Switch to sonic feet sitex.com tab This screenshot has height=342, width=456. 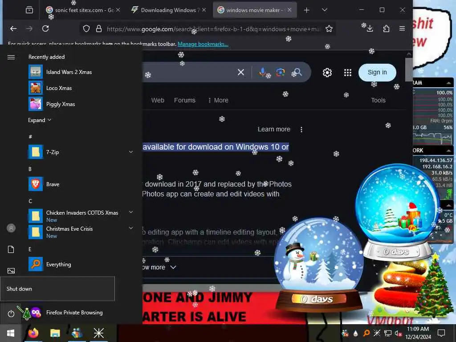[83, 10]
